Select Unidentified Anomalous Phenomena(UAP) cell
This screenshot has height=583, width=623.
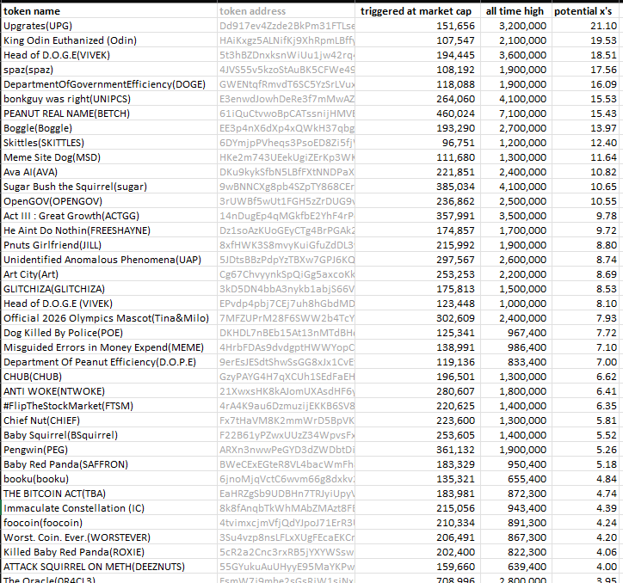[109, 260]
